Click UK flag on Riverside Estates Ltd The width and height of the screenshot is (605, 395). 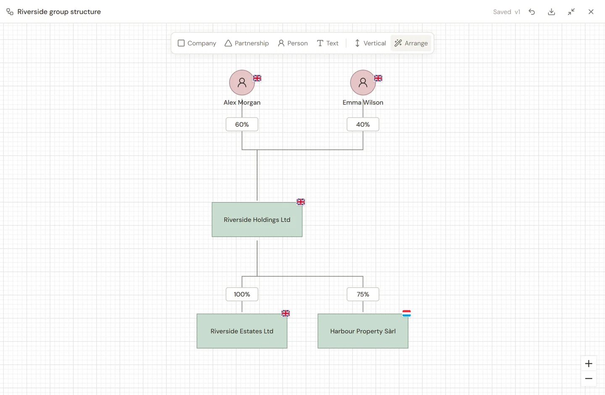(286, 314)
